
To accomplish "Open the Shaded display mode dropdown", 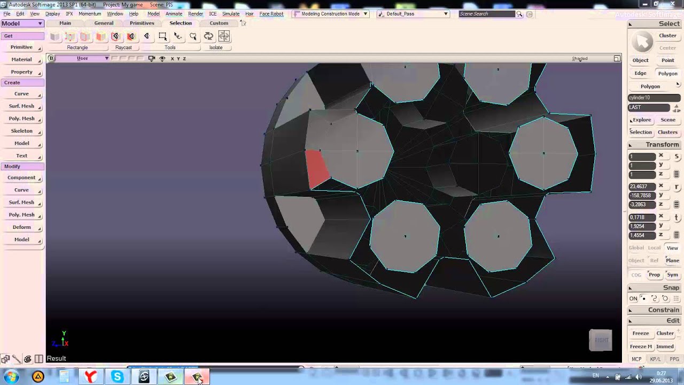I will 580,58.
